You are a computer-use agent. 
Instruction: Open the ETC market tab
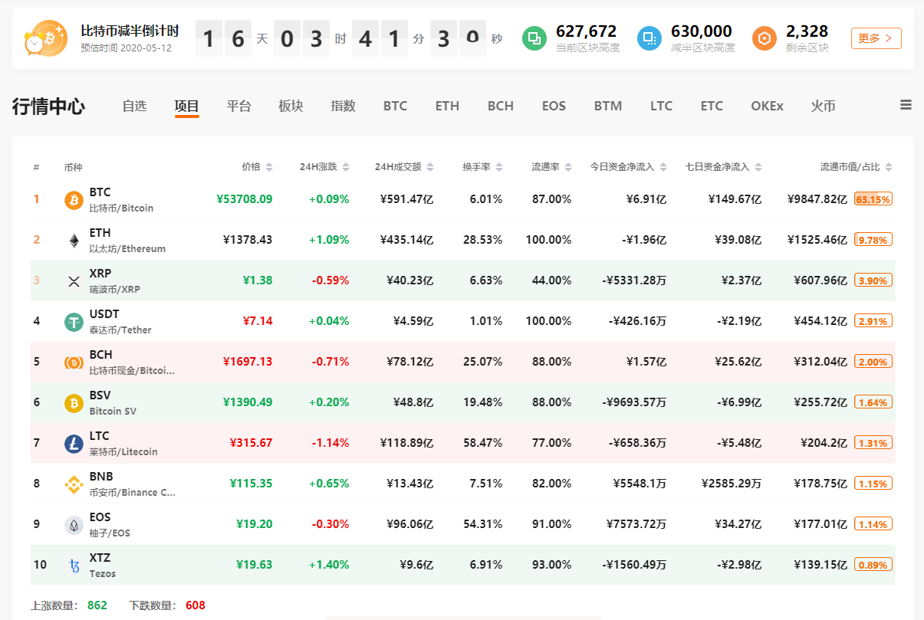click(712, 106)
